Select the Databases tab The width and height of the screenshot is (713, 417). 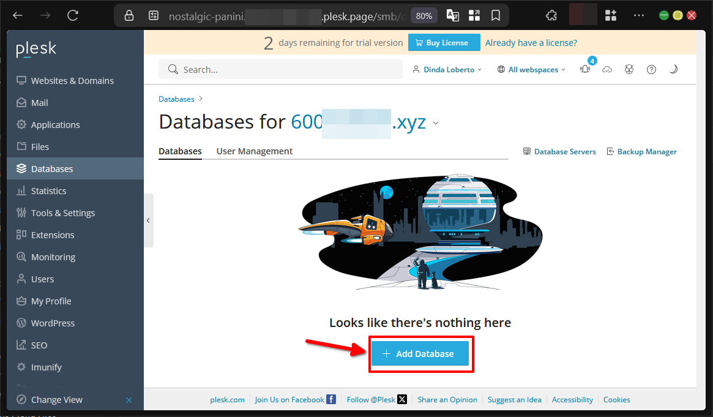180,151
